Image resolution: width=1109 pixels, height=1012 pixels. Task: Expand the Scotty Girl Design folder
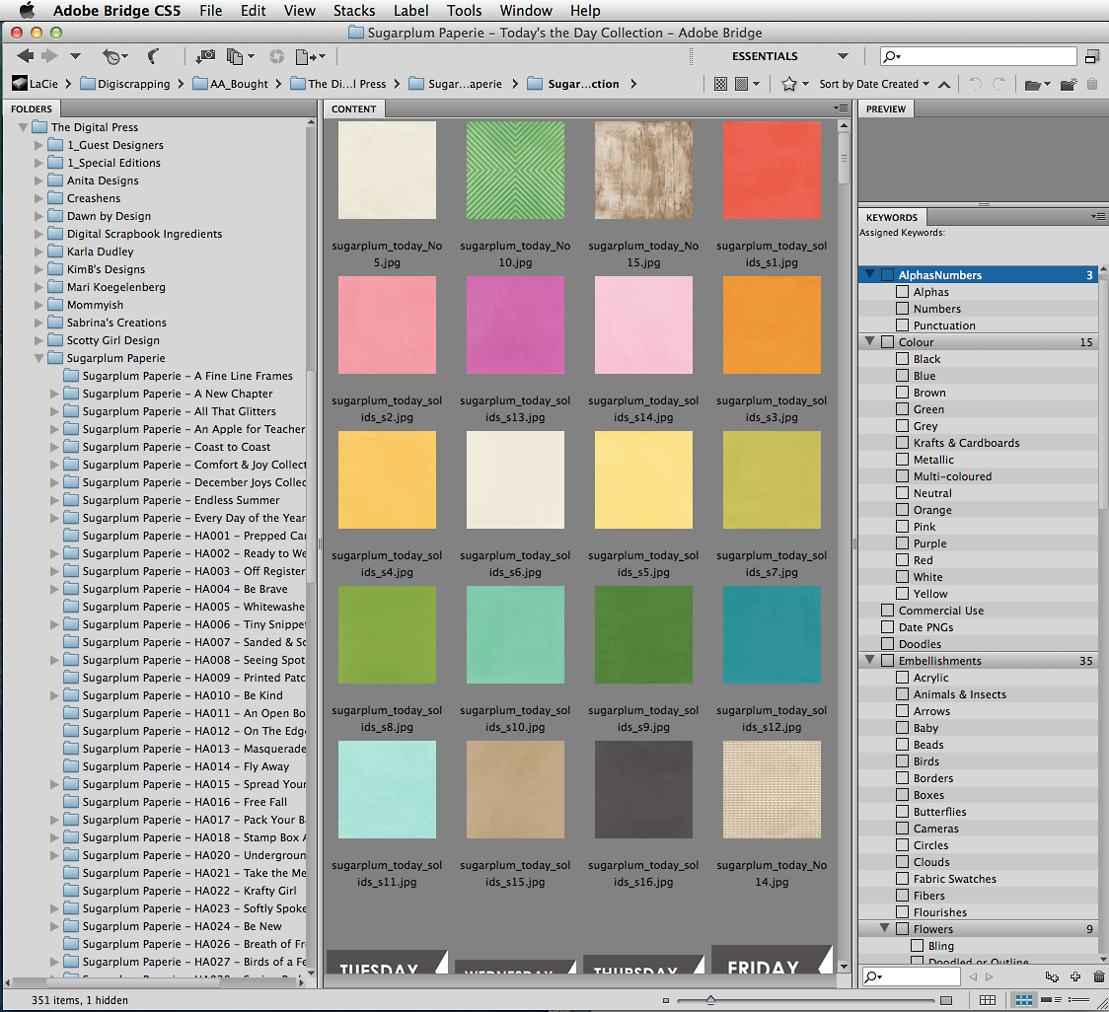pyautogui.click(x=38, y=340)
